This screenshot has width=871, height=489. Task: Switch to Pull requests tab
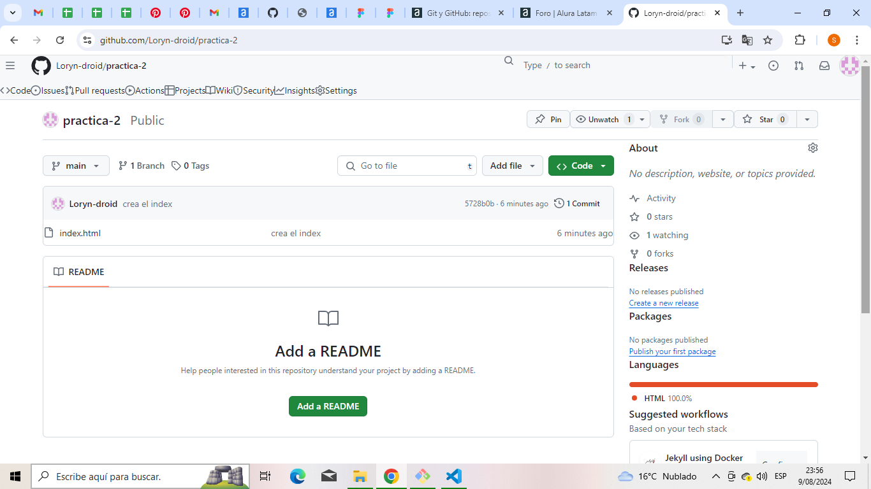pos(95,90)
